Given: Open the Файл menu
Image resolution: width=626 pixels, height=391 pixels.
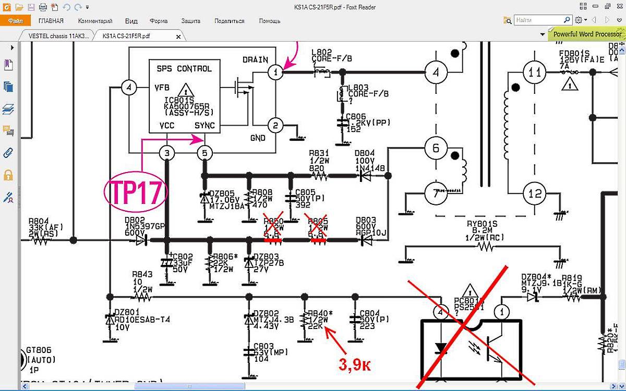Looking at the screenshot, I should pyautogui.click(x=15, y=21).
